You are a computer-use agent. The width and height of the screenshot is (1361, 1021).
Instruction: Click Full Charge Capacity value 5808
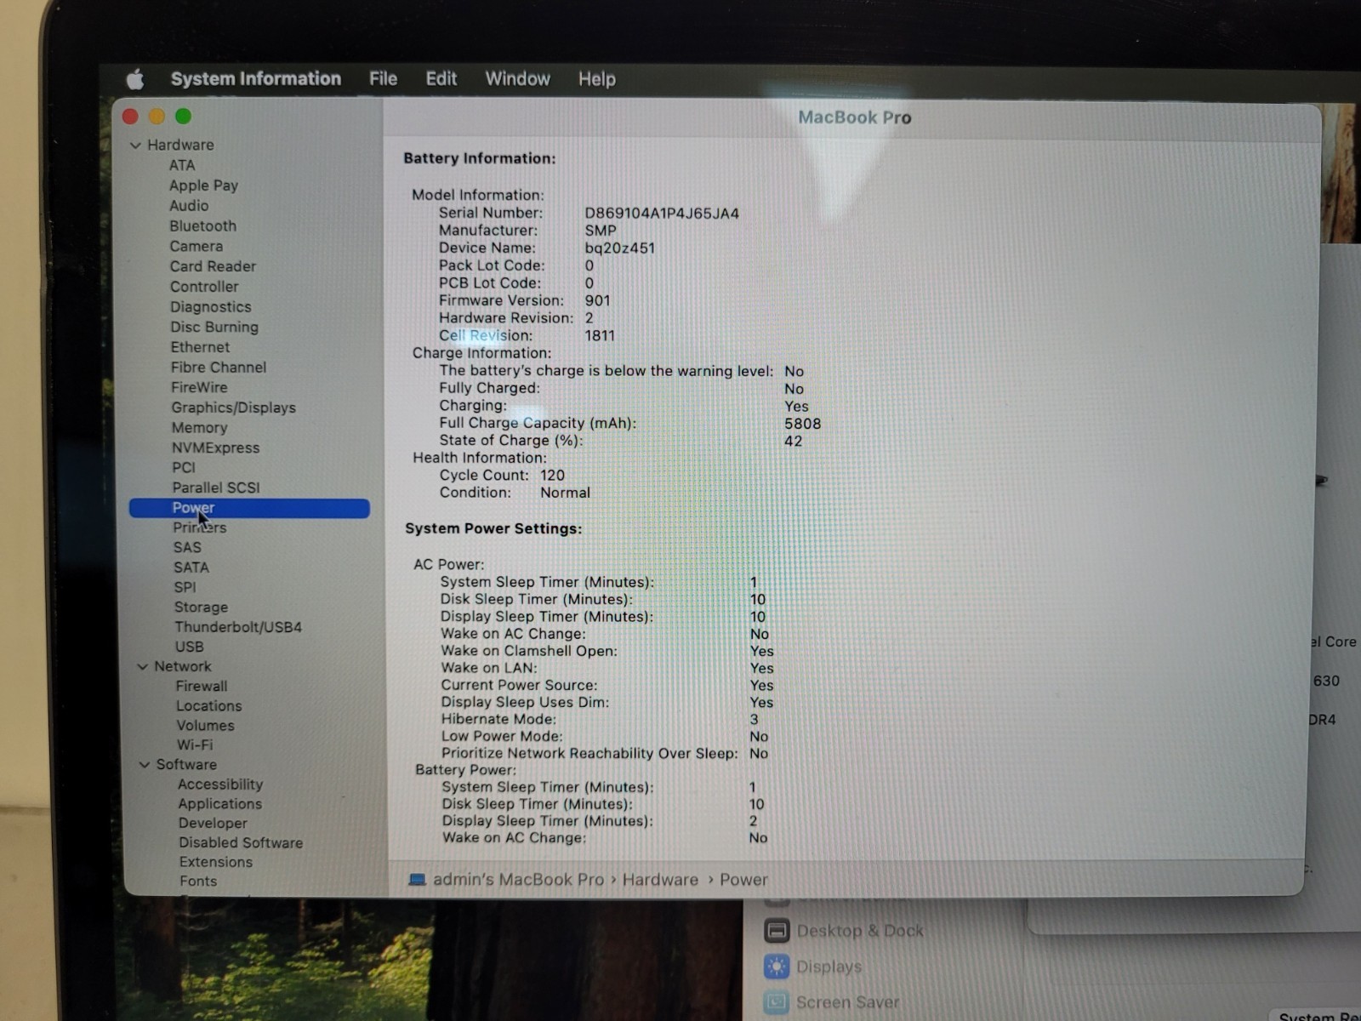[x=802, y=424]
